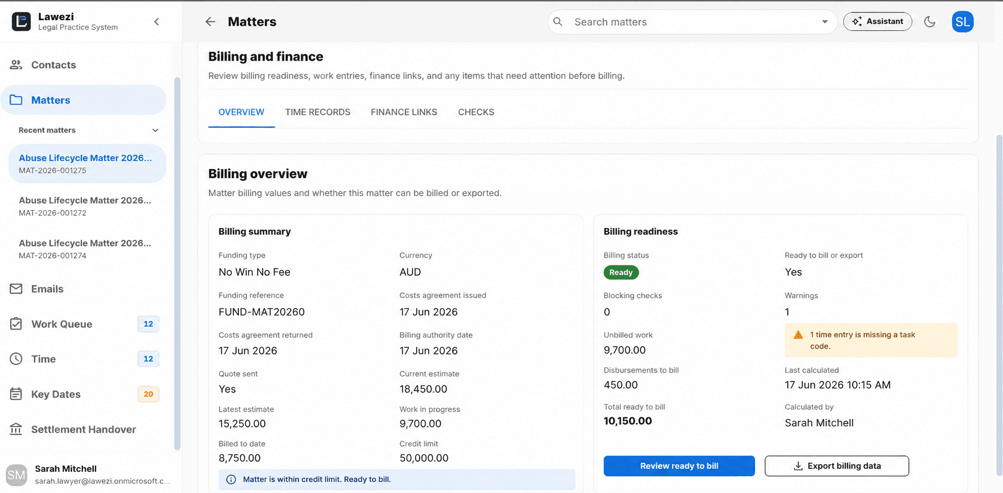
Task: Open recent matter MAT-2026-001272
Action: (87, 206)
